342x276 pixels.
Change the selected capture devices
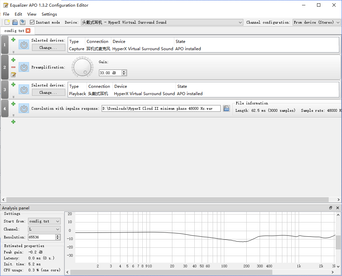[x=48, y=47]
